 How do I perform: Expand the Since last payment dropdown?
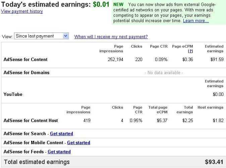click(x=65, y=36)
